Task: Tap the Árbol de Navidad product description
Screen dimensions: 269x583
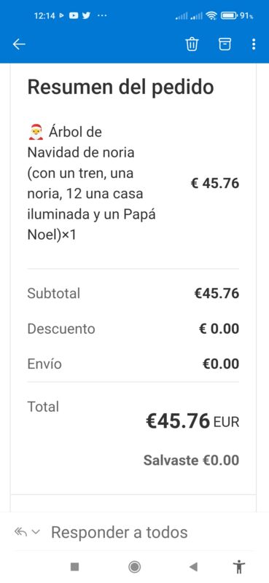Action: point(91,184)
